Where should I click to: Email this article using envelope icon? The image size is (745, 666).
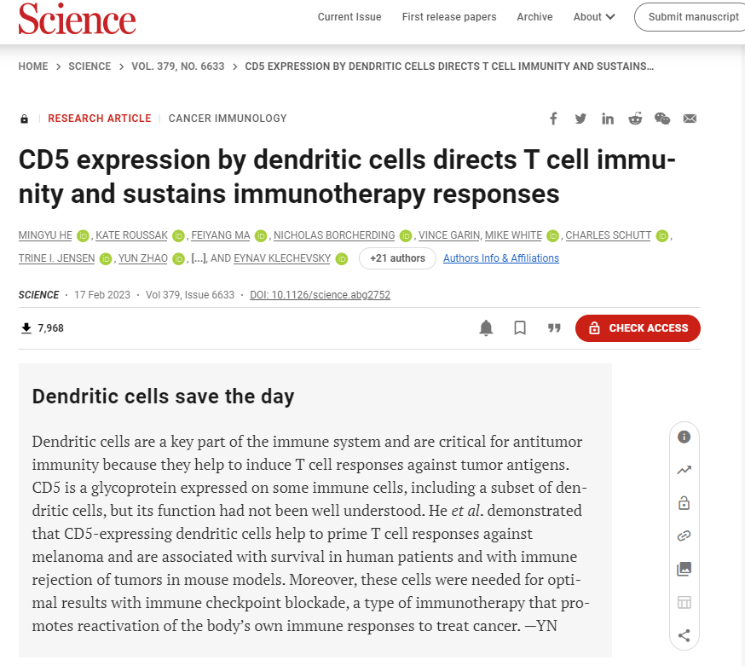tap(690, 119)
